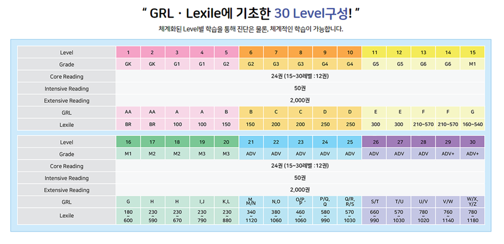
Task: Click Lexile "570~1030" under Level 27
Action: pos(399,216)
